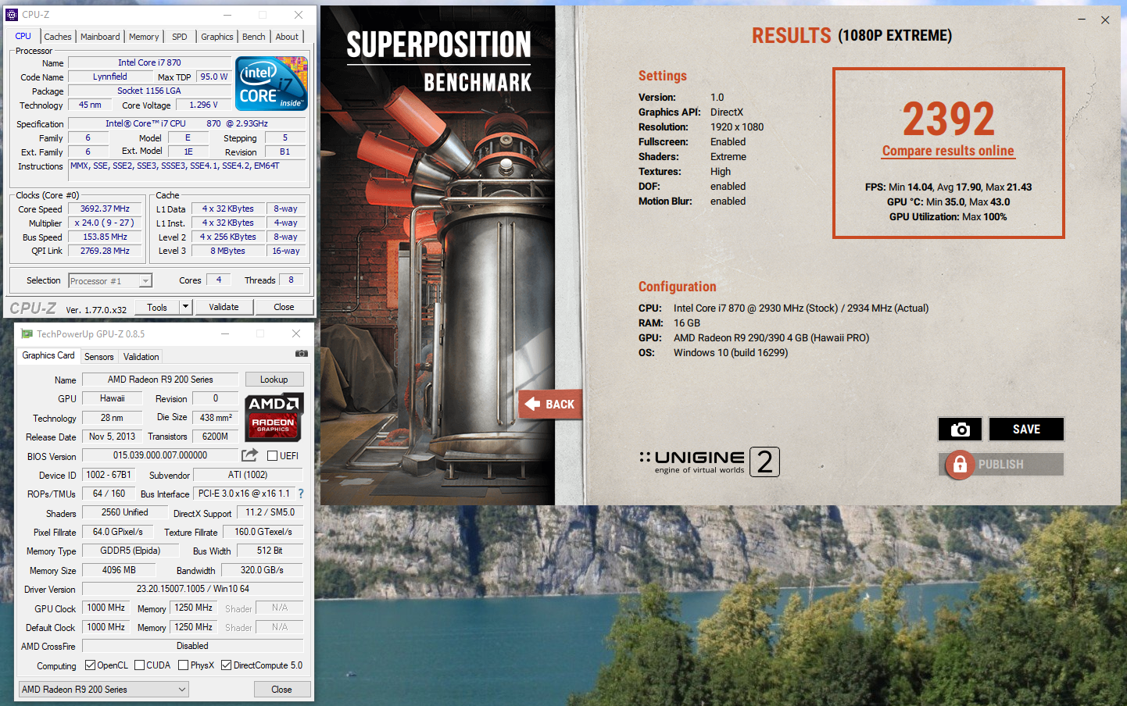
Task: Click the BIOS Version field 015.039.000.007.000000
Action: tap(160, 455)
